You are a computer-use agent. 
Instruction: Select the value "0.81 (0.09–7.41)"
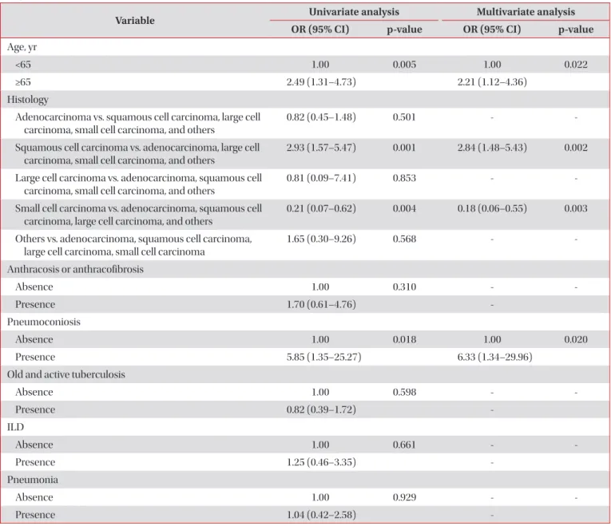click(x=321, y=178)
